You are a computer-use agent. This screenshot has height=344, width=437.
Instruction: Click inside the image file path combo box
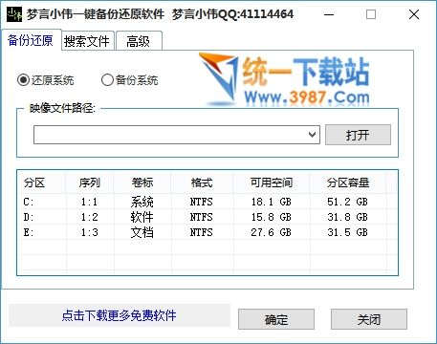coord(177,135)
